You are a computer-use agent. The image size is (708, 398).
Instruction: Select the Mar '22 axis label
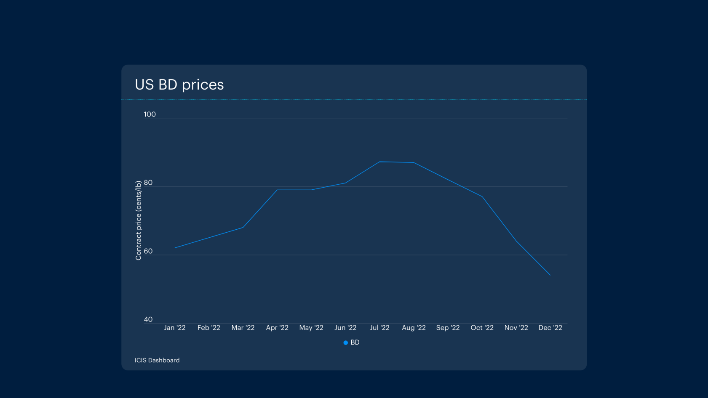(x=243, y=328)
